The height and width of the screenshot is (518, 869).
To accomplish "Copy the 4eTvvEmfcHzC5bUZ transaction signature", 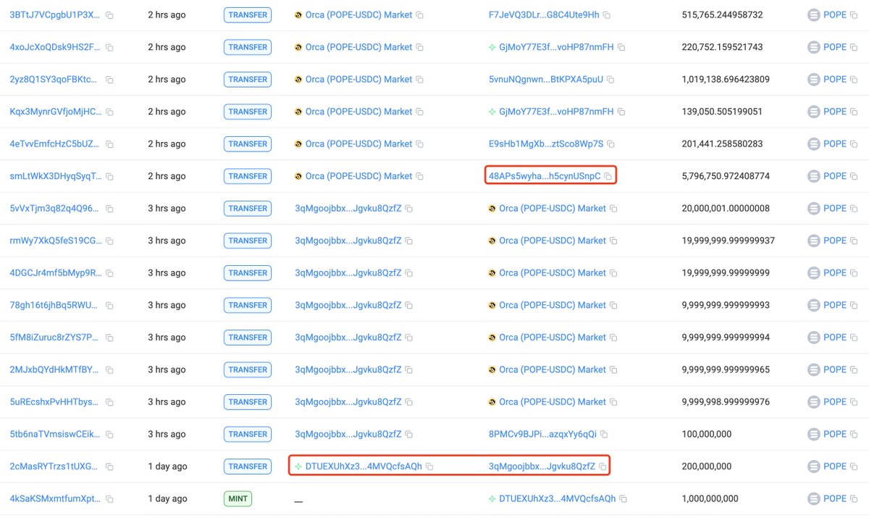I will pyautogui.click(x=109, y=144).
